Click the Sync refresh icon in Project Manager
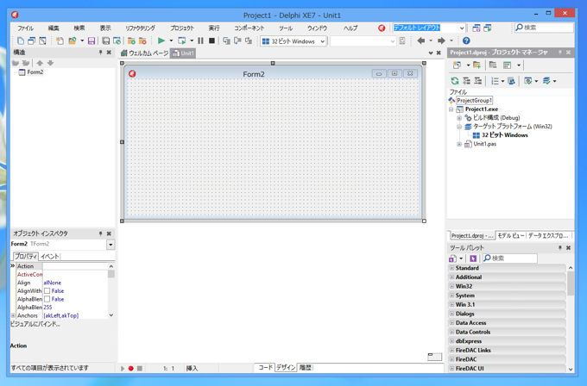 [455, 81]
